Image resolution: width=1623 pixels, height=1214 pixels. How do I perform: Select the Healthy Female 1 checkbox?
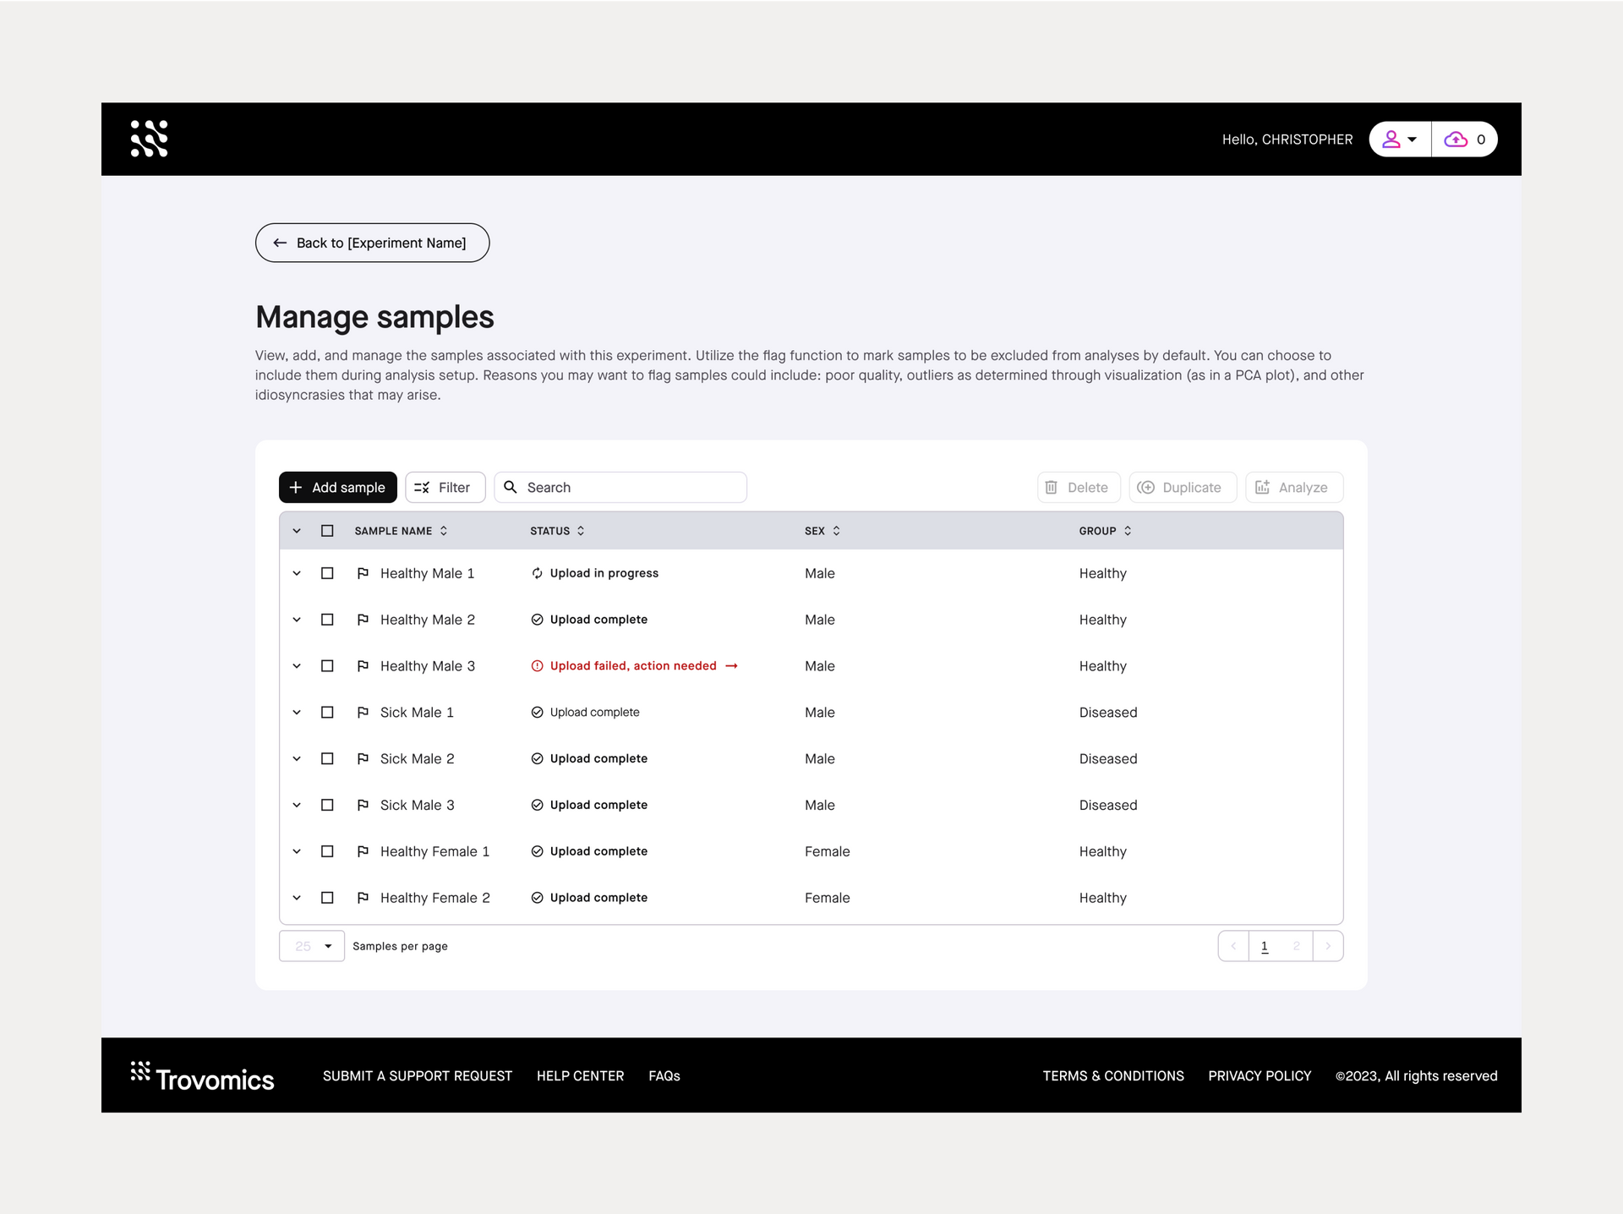click(327, 851)
